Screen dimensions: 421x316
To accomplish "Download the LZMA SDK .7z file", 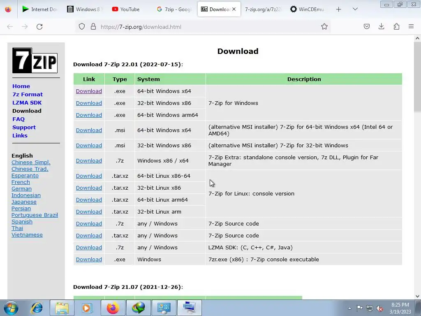I will (x=89, y=247).
